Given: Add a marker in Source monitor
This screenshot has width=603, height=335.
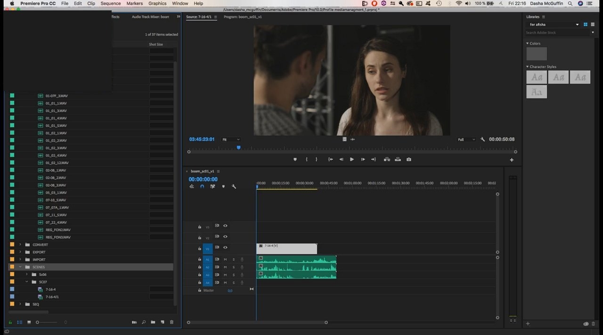Looking at the screenshot, I should 295,159.
